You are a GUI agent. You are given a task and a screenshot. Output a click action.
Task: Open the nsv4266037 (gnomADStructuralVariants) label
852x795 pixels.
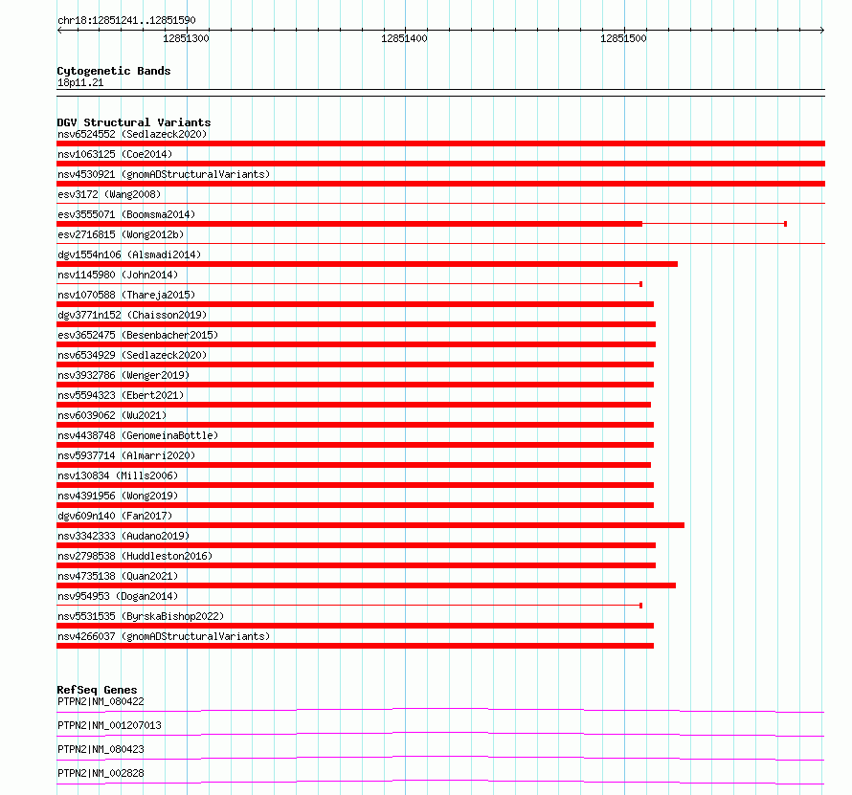click(164, 636)
